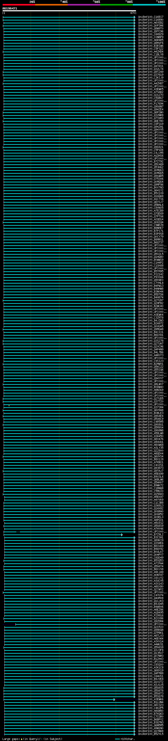Choose label UniRef100_C1H4P2

[x=150, y=263]
